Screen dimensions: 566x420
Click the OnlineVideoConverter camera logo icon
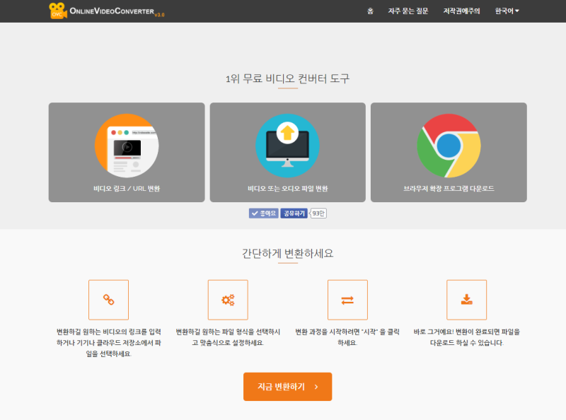58,11
